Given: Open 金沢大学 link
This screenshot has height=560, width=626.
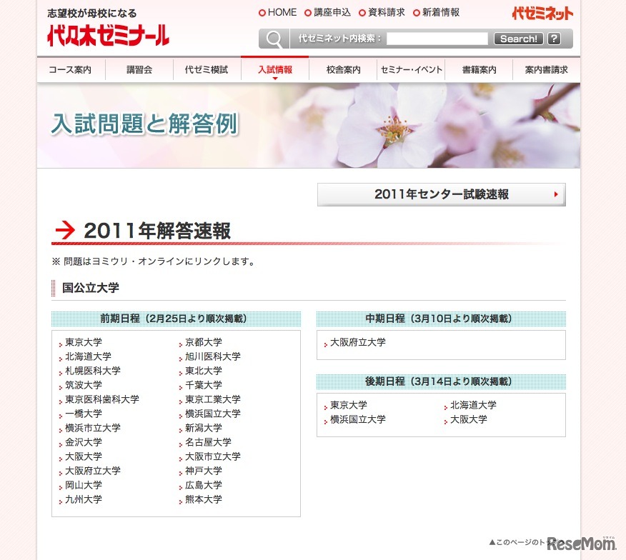Looking at the screenshot, I should (x=84, y=442).
